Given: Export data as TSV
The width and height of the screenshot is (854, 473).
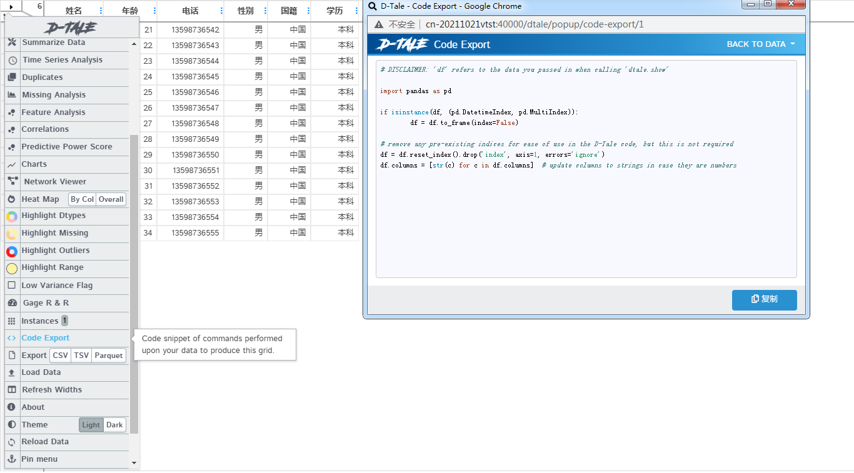Looking at the screenshot, I should click(81, 356).
